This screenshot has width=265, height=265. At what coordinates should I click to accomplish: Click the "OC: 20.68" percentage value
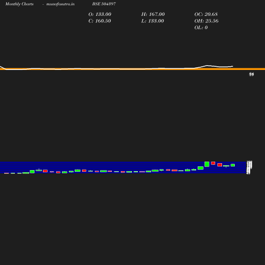tap(206, 14)
